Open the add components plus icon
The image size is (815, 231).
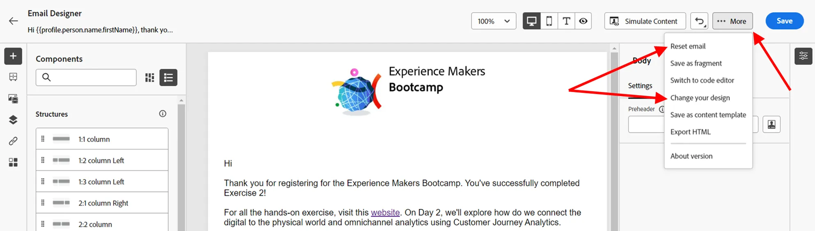13,56
